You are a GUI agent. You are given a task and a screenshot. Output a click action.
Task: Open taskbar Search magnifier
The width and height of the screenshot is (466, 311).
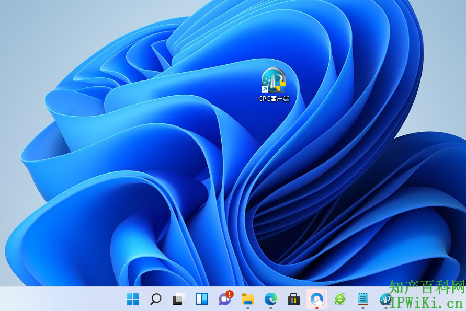coord(155,299)
